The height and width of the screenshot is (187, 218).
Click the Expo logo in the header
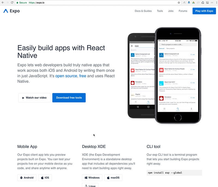[11, 11]
